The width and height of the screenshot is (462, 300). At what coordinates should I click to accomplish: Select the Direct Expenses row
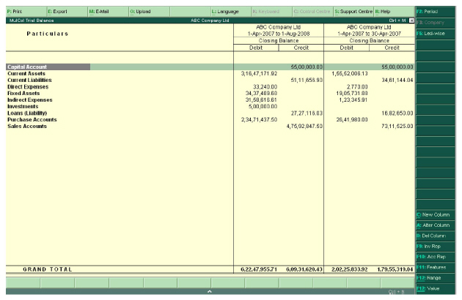click(x=210, y=87)
